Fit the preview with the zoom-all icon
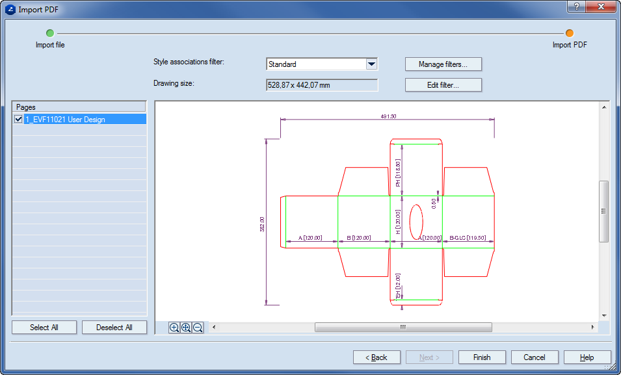 186,328
